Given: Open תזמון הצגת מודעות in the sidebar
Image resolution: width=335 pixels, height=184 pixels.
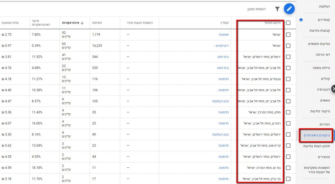Looking at the screenshot, I should (x=316, y=146).
